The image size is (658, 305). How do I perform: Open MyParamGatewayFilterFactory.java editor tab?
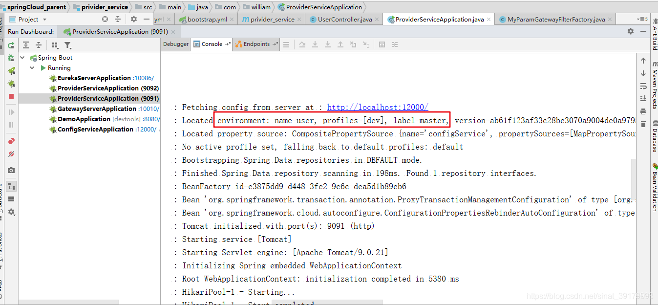pos(556,20)
